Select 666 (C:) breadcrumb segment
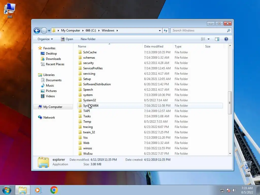 click(91, 30)
